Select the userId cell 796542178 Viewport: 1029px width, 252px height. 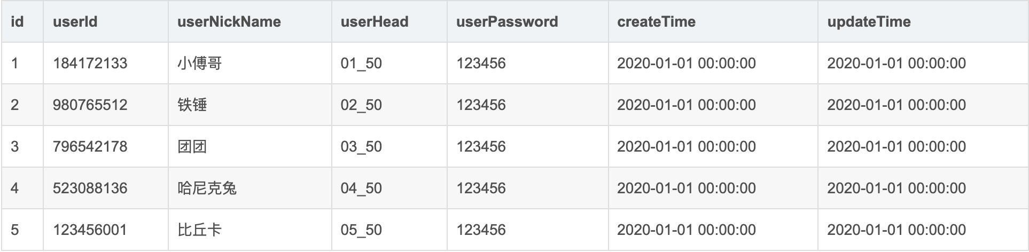click(x=90, y=146)
